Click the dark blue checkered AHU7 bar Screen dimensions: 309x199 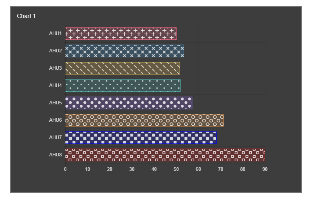(x=141, y=138)
